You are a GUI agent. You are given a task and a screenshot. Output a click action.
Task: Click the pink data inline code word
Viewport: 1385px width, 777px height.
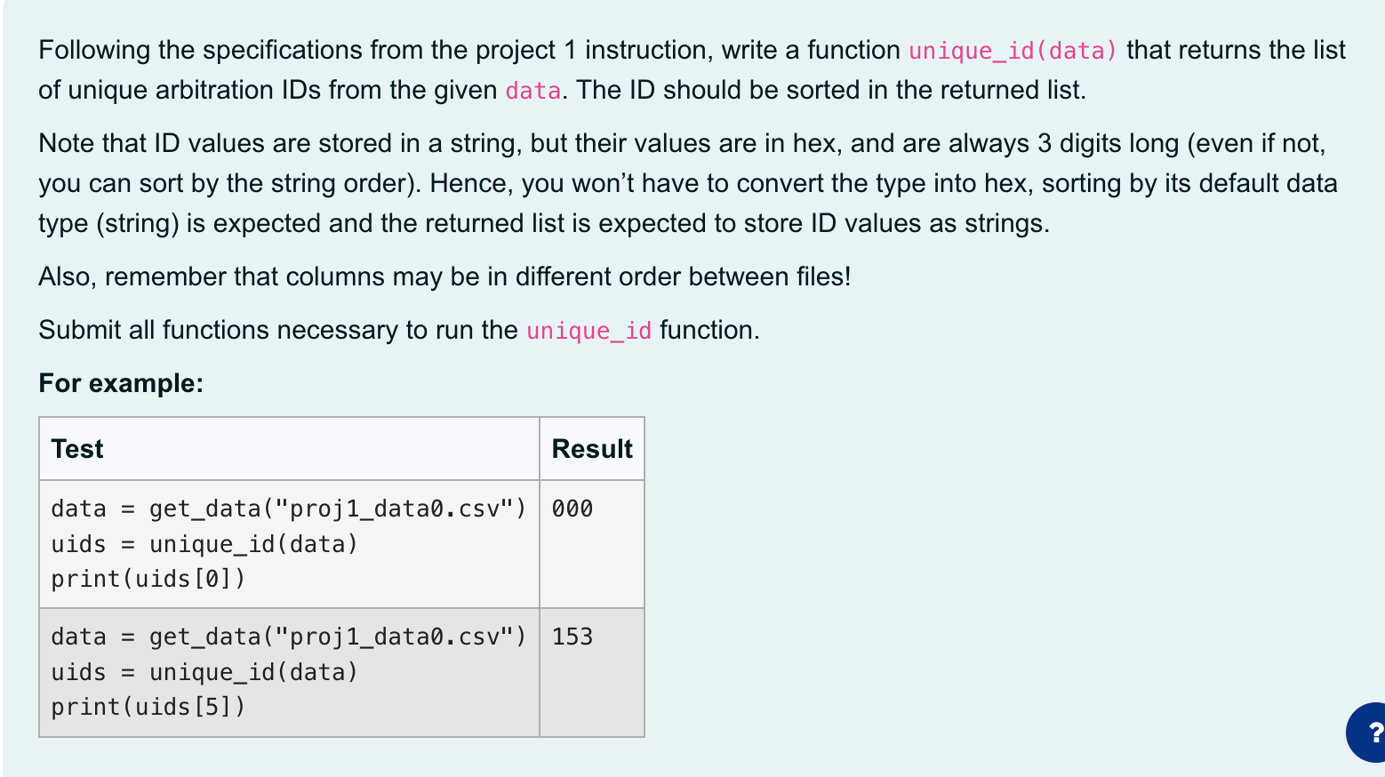pyautogui.click(x=532, y=91)
